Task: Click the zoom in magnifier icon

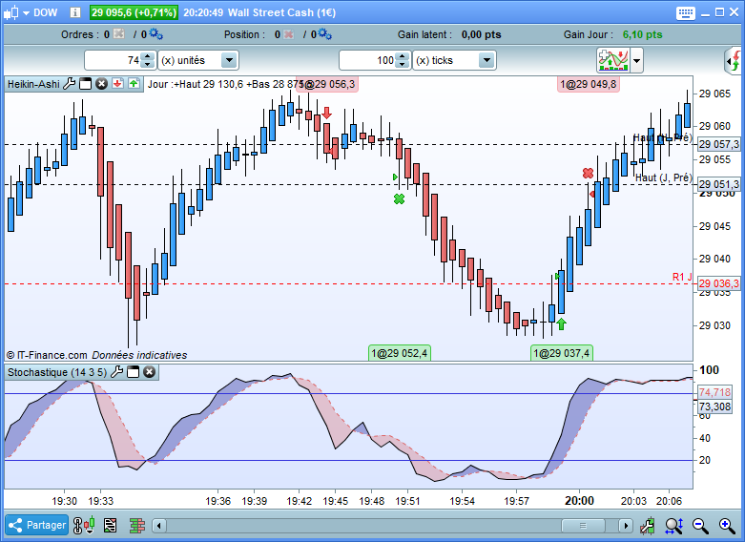Action: pos(727,526)
